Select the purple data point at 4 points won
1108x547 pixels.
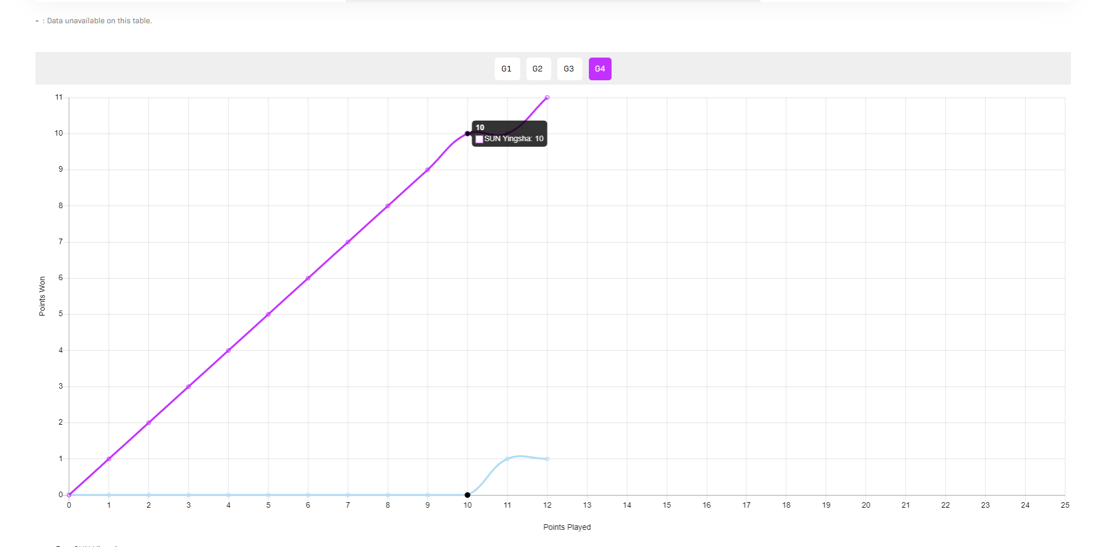click(x=228, y=350)
